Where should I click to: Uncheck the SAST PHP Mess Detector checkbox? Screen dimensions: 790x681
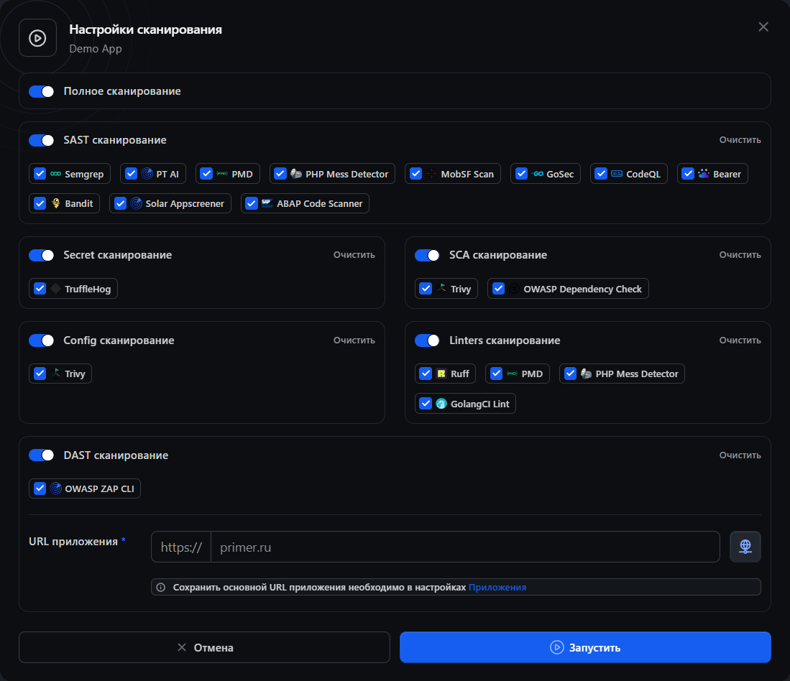tap(280, 174)
